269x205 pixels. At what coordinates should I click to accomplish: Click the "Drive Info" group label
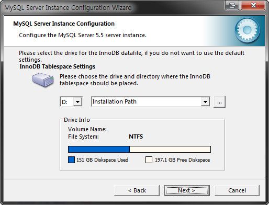pos(77,120)
